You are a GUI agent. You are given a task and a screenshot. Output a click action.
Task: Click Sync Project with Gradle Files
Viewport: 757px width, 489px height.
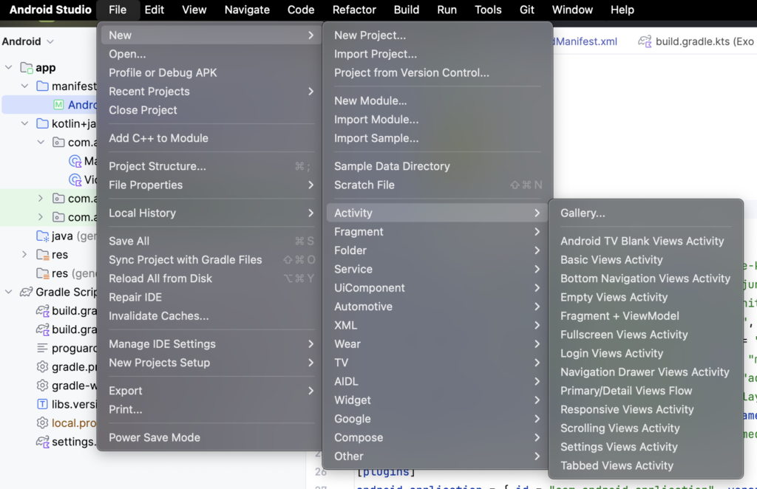[211, 259]
